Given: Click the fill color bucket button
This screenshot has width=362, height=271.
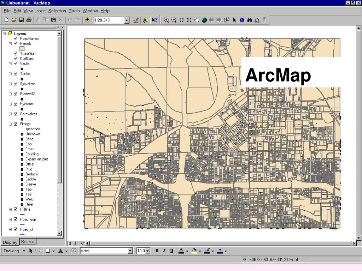Looking at the screenshot, I should [x=194, y=251].
